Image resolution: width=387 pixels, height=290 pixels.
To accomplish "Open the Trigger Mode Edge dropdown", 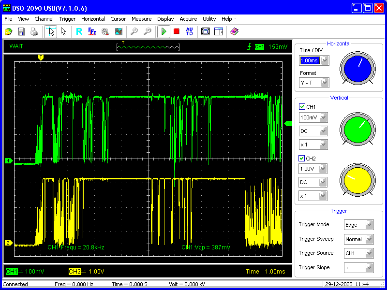I will point(370,225).
